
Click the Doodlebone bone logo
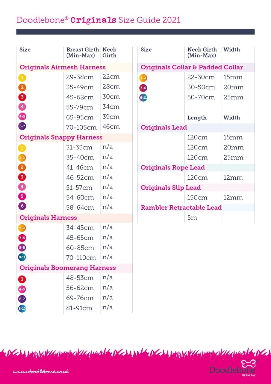pos(249,364)
